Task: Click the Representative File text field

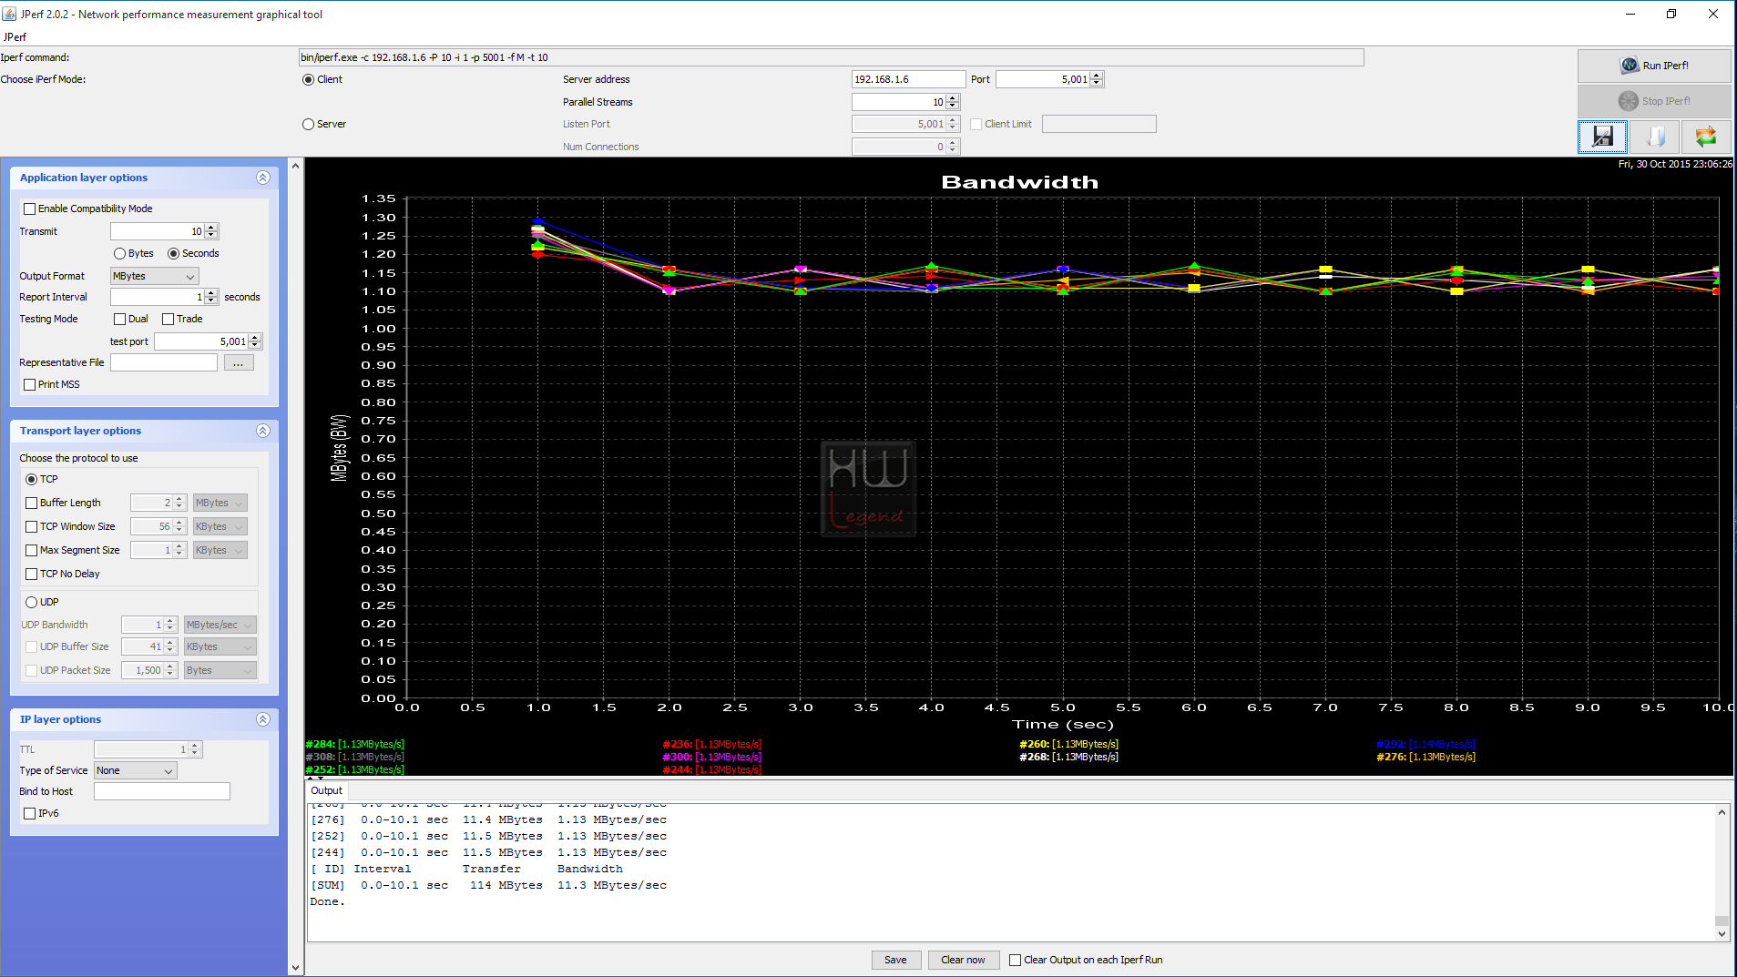Action: [x=164, y=362]
